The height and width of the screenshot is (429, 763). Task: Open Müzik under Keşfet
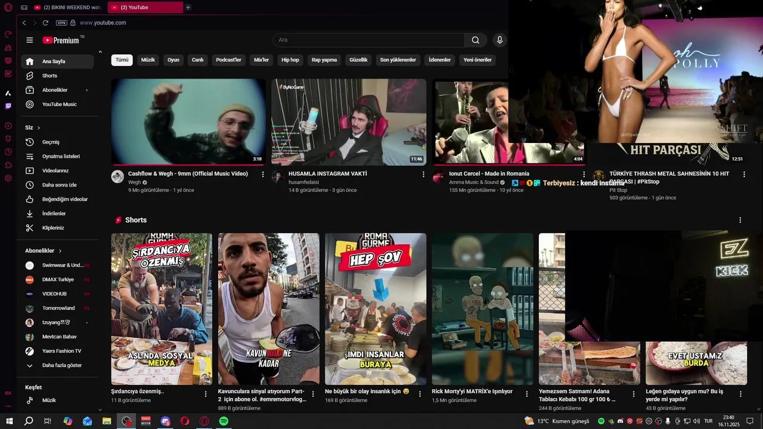click(x=57, y=400)
